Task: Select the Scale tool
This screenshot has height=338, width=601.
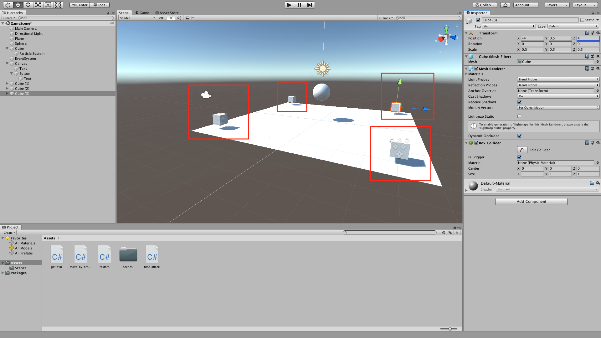Action: (x=38, y=5)
